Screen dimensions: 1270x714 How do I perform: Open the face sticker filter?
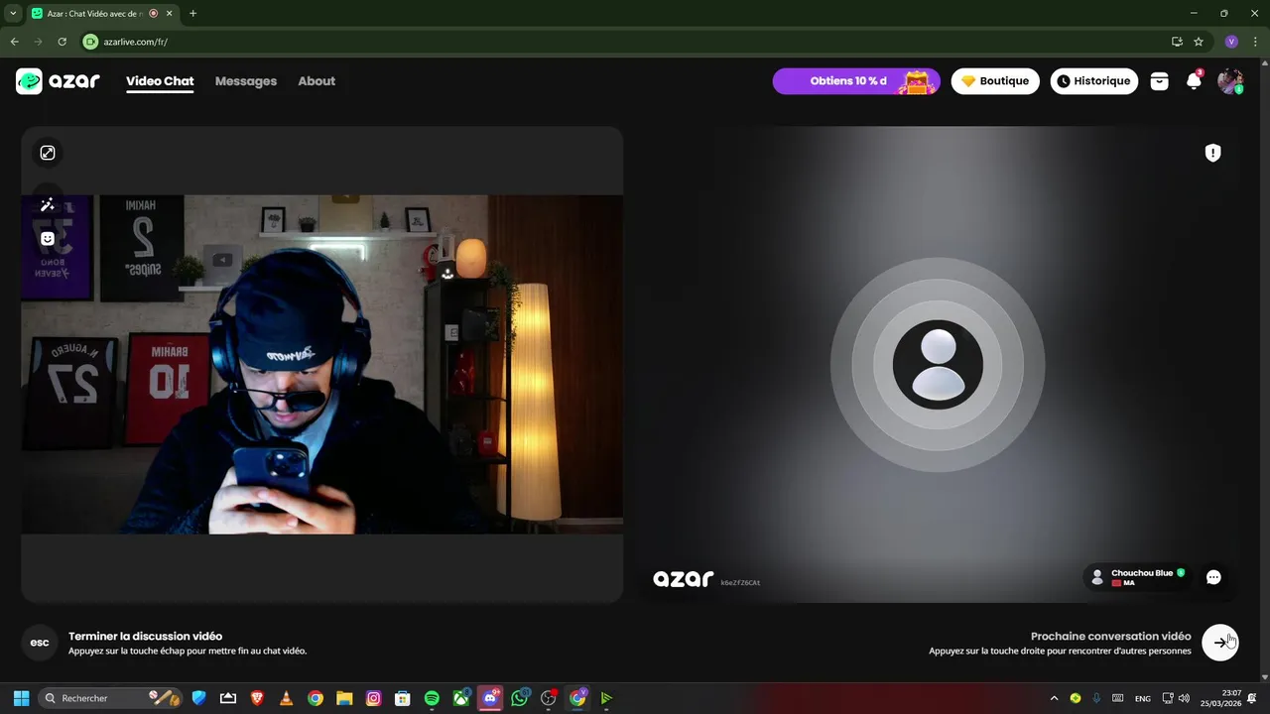(x=48, y=239)
